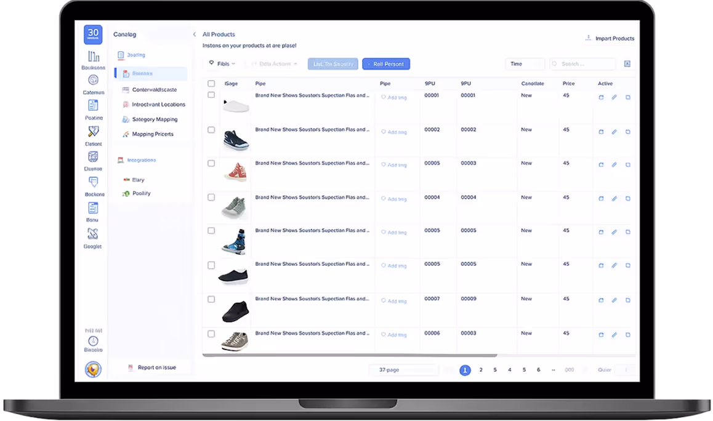Open the user avatar at sidebar bottom
The width and height of the screenshot is (713, 421).
click(x=93, y=369)
